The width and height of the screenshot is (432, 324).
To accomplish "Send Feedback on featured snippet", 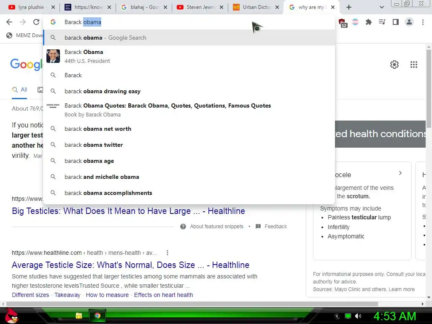I will pyautogui.click(x=271, y=227).
